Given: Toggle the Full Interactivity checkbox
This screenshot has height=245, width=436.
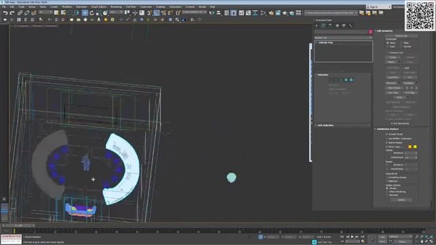Looking at the screenshot, I should coord(392,123).
